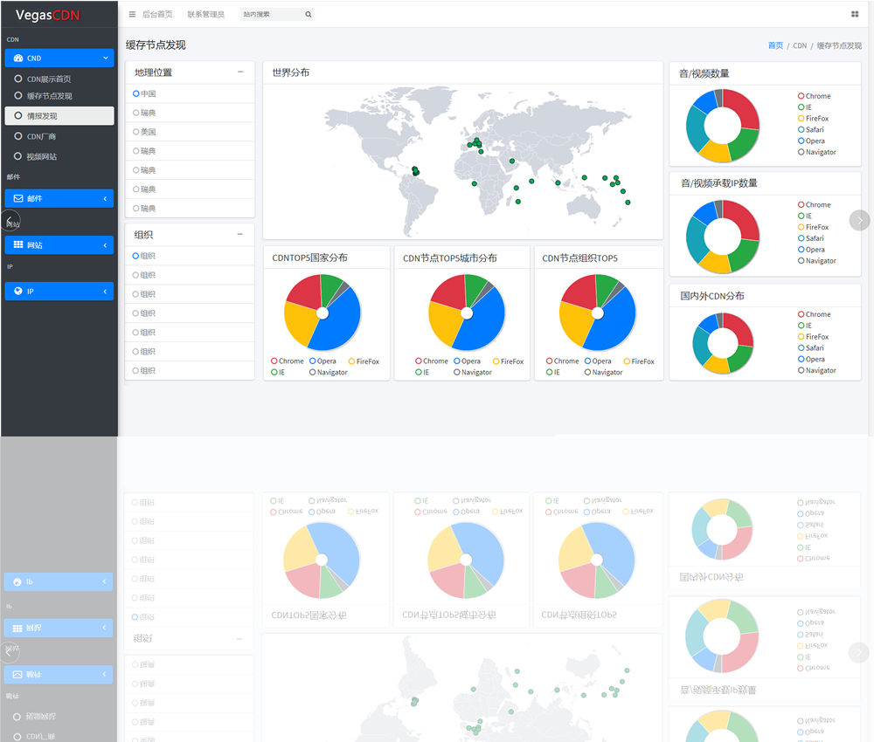
Task: Go to 后台首页 link
Action: [157, 15]
